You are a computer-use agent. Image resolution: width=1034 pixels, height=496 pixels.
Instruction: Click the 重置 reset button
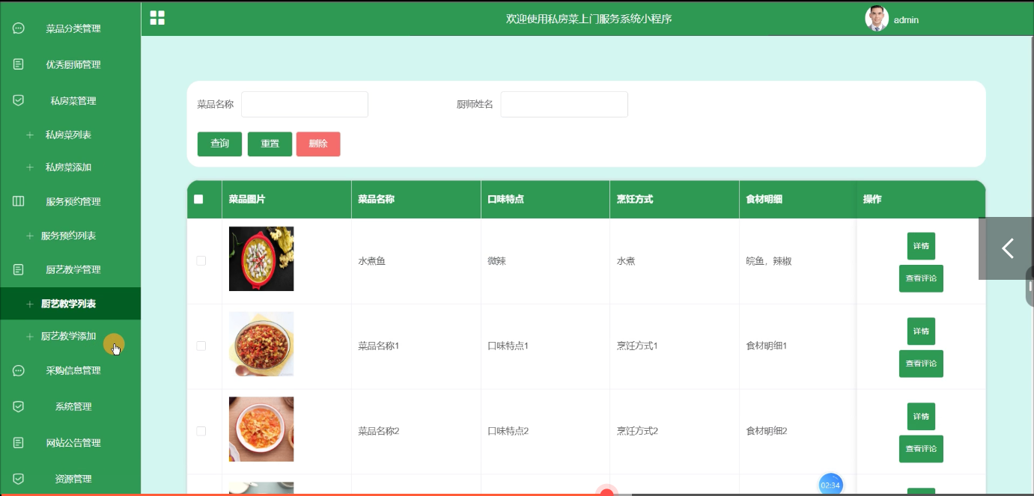tap(270, 144)
